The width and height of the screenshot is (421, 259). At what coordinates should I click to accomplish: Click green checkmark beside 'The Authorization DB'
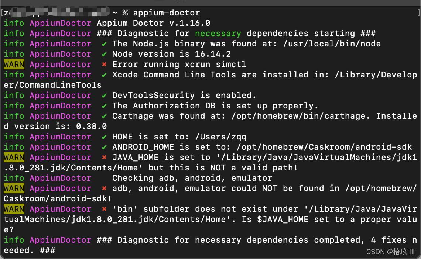[105, 106]
